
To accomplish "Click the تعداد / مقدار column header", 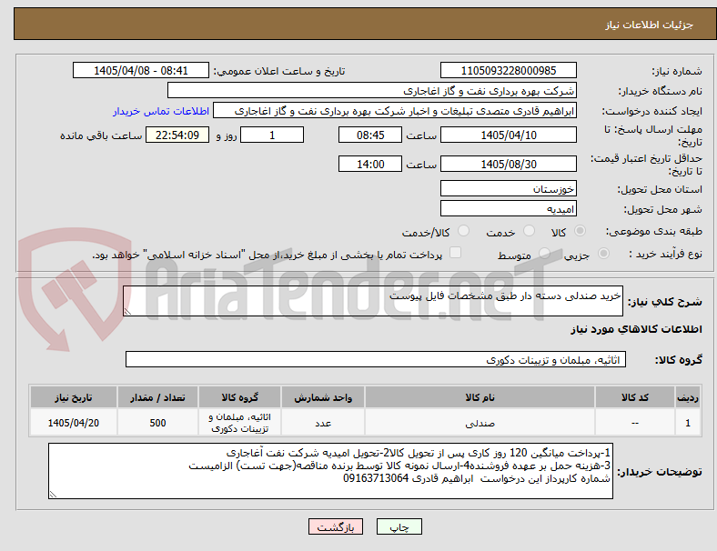I will [157, 397].
